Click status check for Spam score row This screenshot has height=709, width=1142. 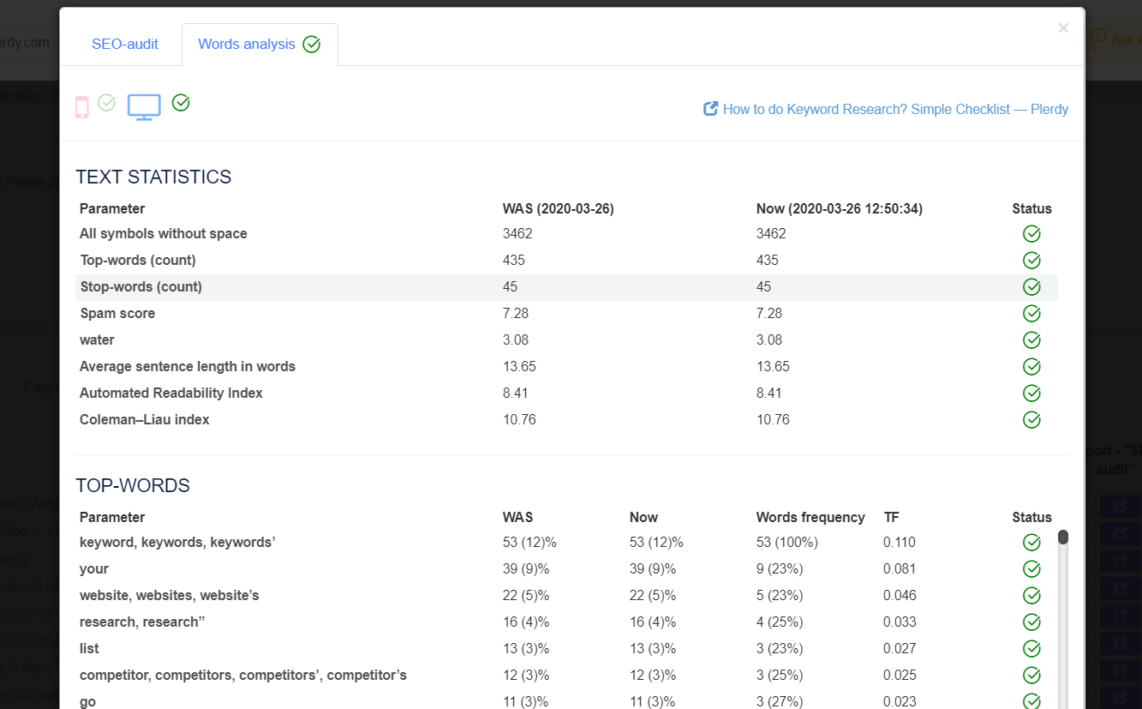click(x=1031, y=314)
